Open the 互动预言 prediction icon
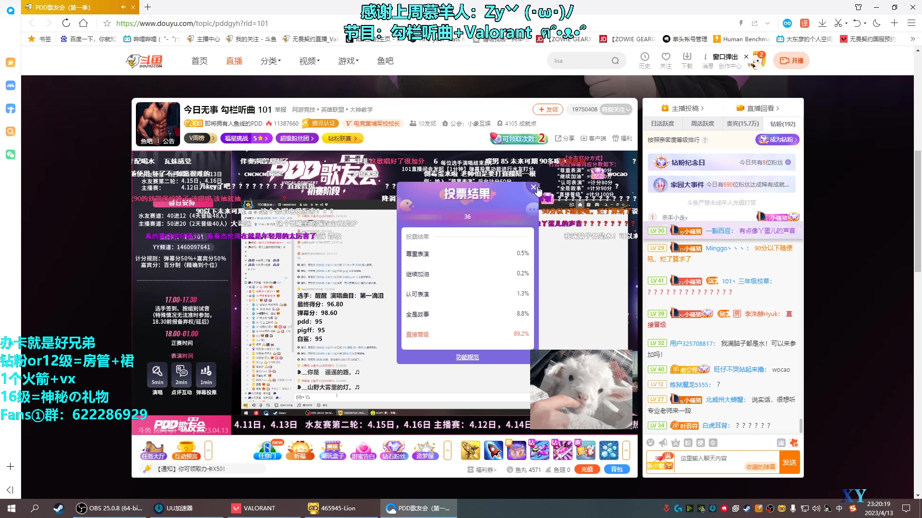 pyautogui.click(x=186, y=450)
